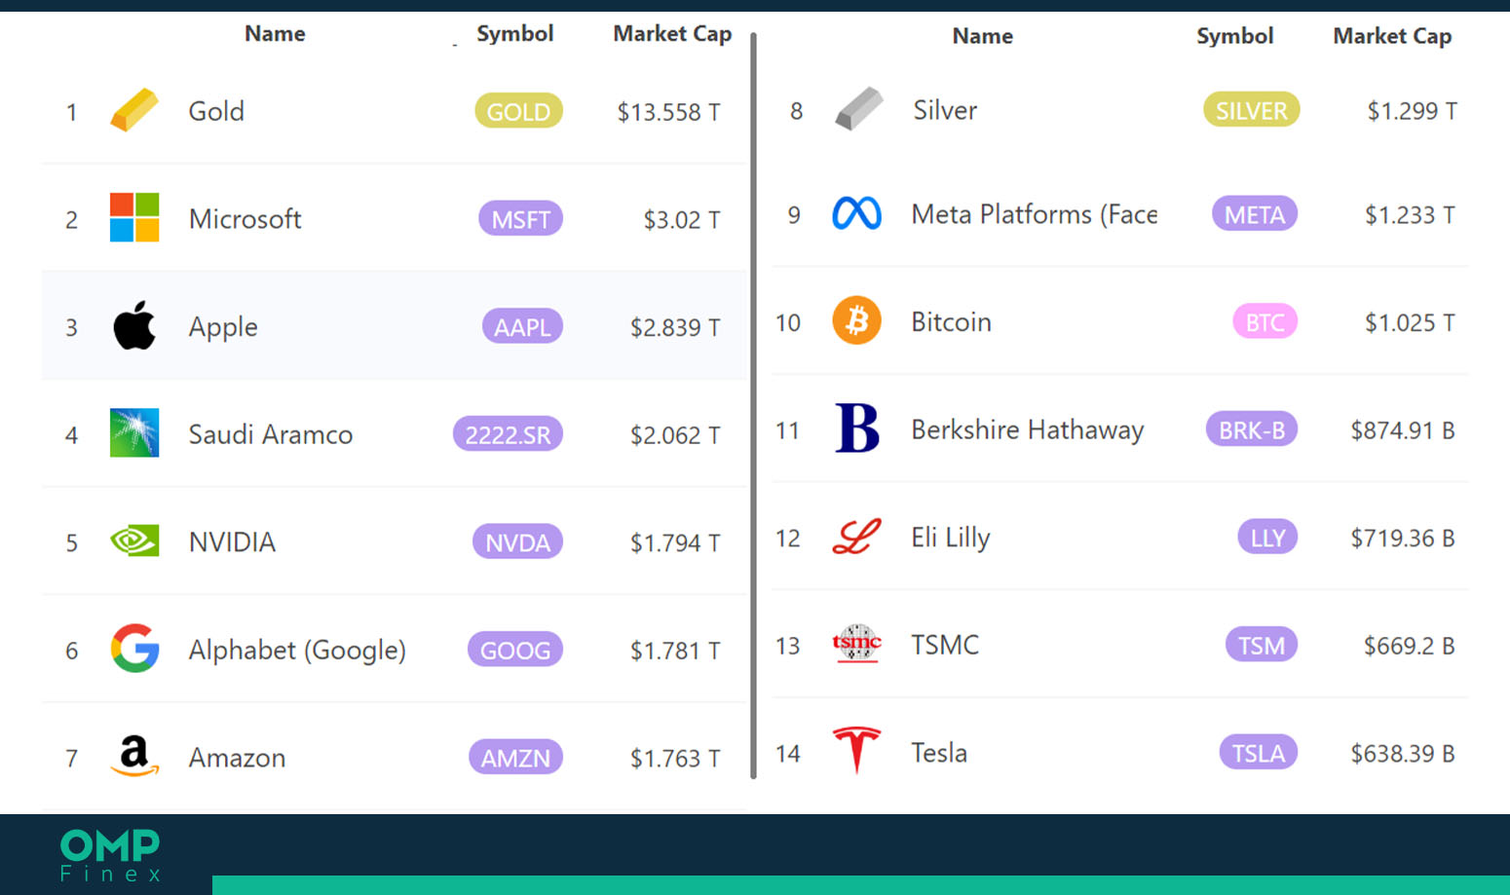Image resolution: width=1510 pixels, height=895 pixels.
Task: Open the 2222.SR ticker badge
Action: point(508,433)
